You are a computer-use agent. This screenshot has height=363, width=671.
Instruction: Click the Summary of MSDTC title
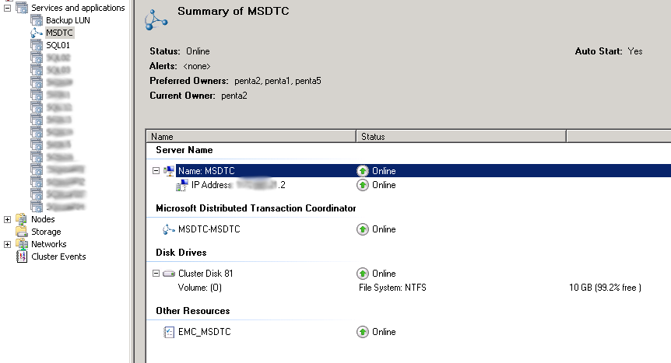pos(234,11)
